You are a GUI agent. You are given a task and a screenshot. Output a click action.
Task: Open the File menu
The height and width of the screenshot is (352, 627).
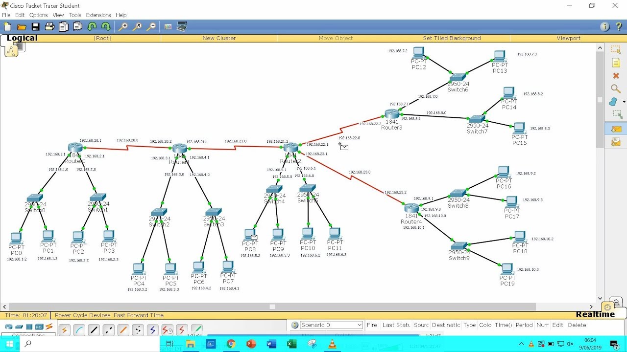click(6, 15)
